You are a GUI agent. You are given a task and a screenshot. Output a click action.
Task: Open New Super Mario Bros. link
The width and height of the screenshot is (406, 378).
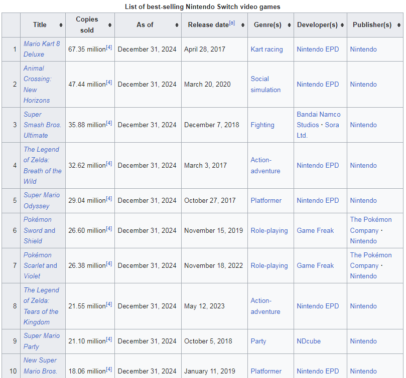[40, 365]
